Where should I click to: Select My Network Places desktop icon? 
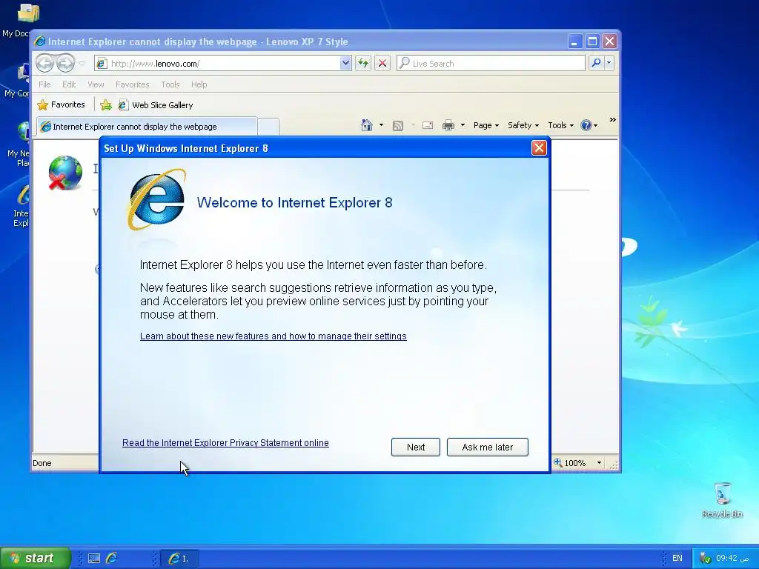[19, 144]
